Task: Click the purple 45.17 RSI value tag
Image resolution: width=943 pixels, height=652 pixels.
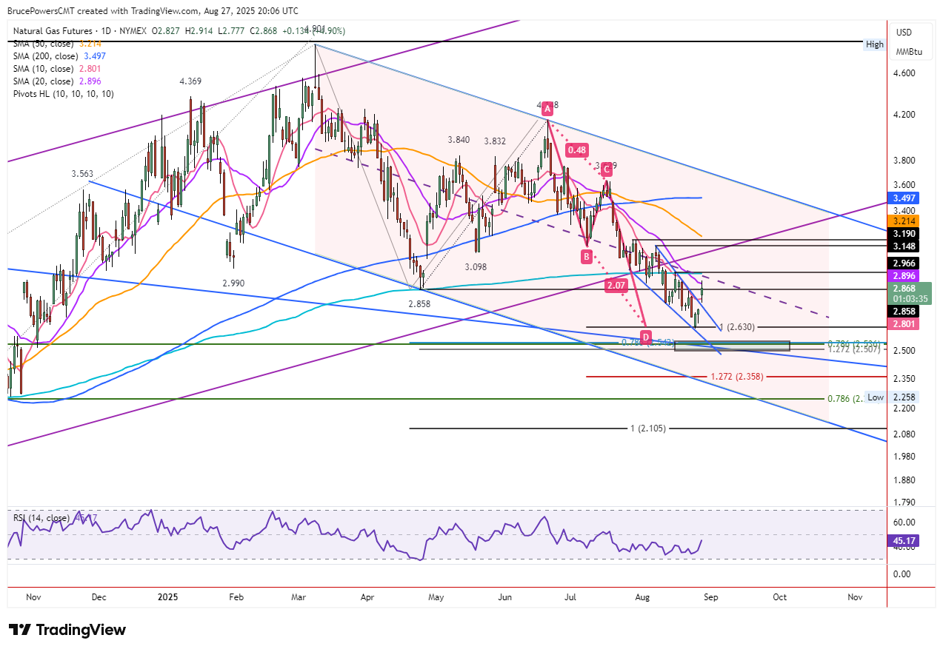Action: pyautogui.click(x=904, y=541)
